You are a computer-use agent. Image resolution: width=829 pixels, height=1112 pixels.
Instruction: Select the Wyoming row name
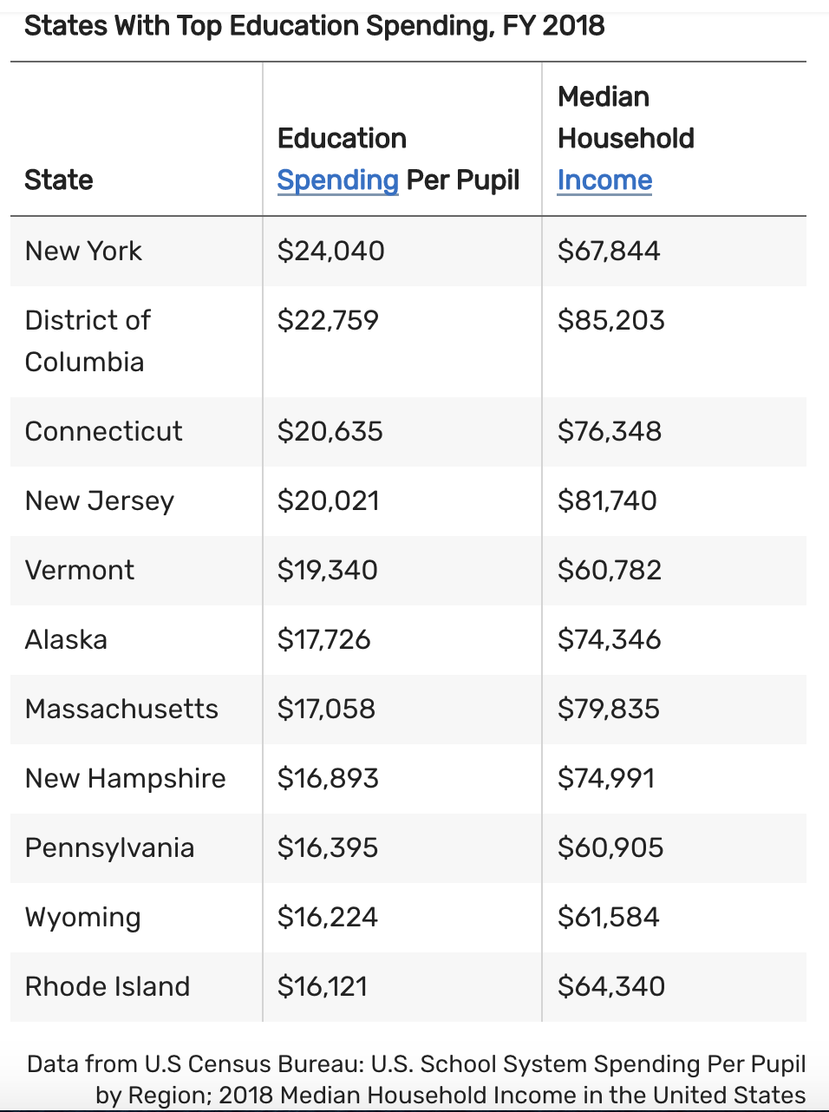82,918
